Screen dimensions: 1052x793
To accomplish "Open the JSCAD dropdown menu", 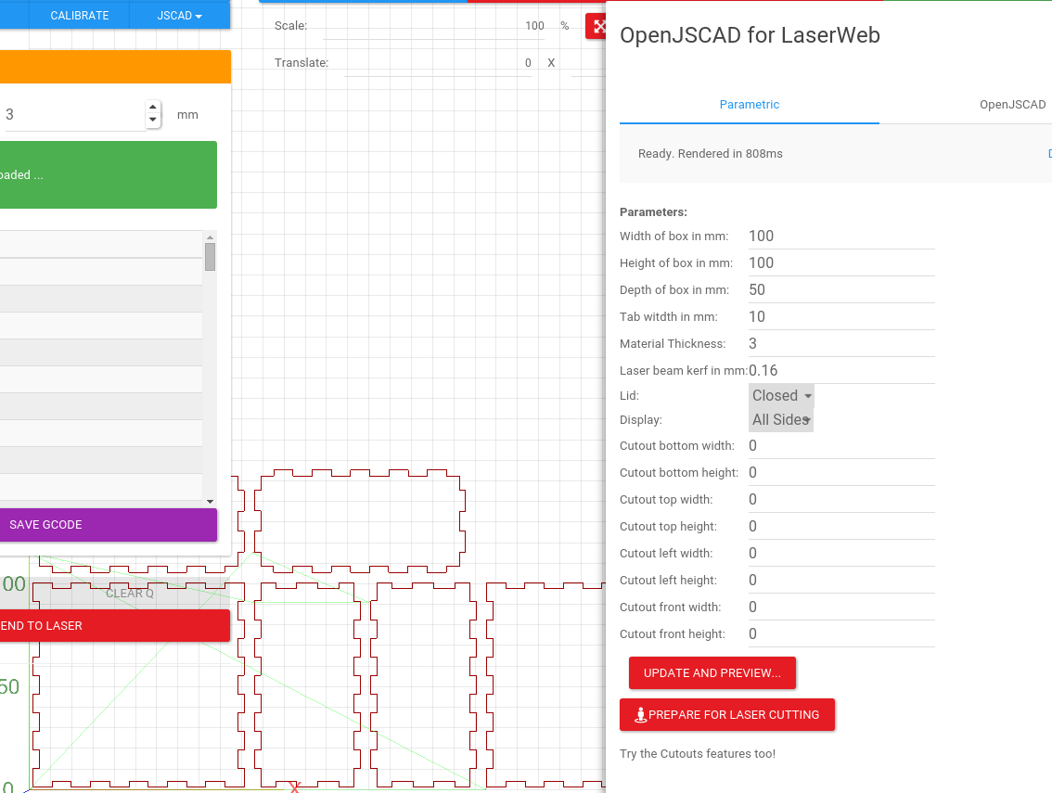I will point(179,16).
